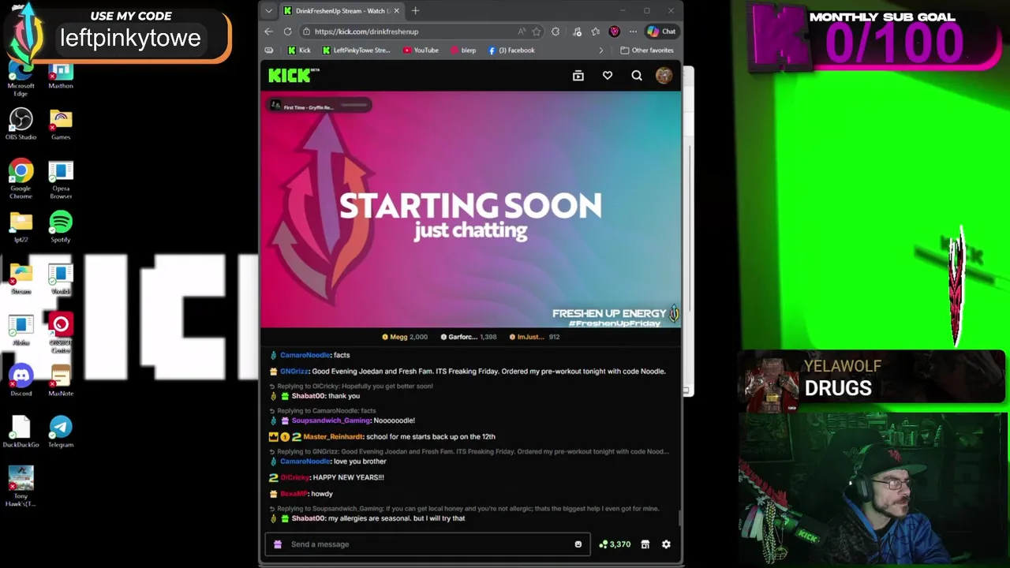Add page to favorites star
The width and height of the screenshot is (1010, 568).
[537, 32]
